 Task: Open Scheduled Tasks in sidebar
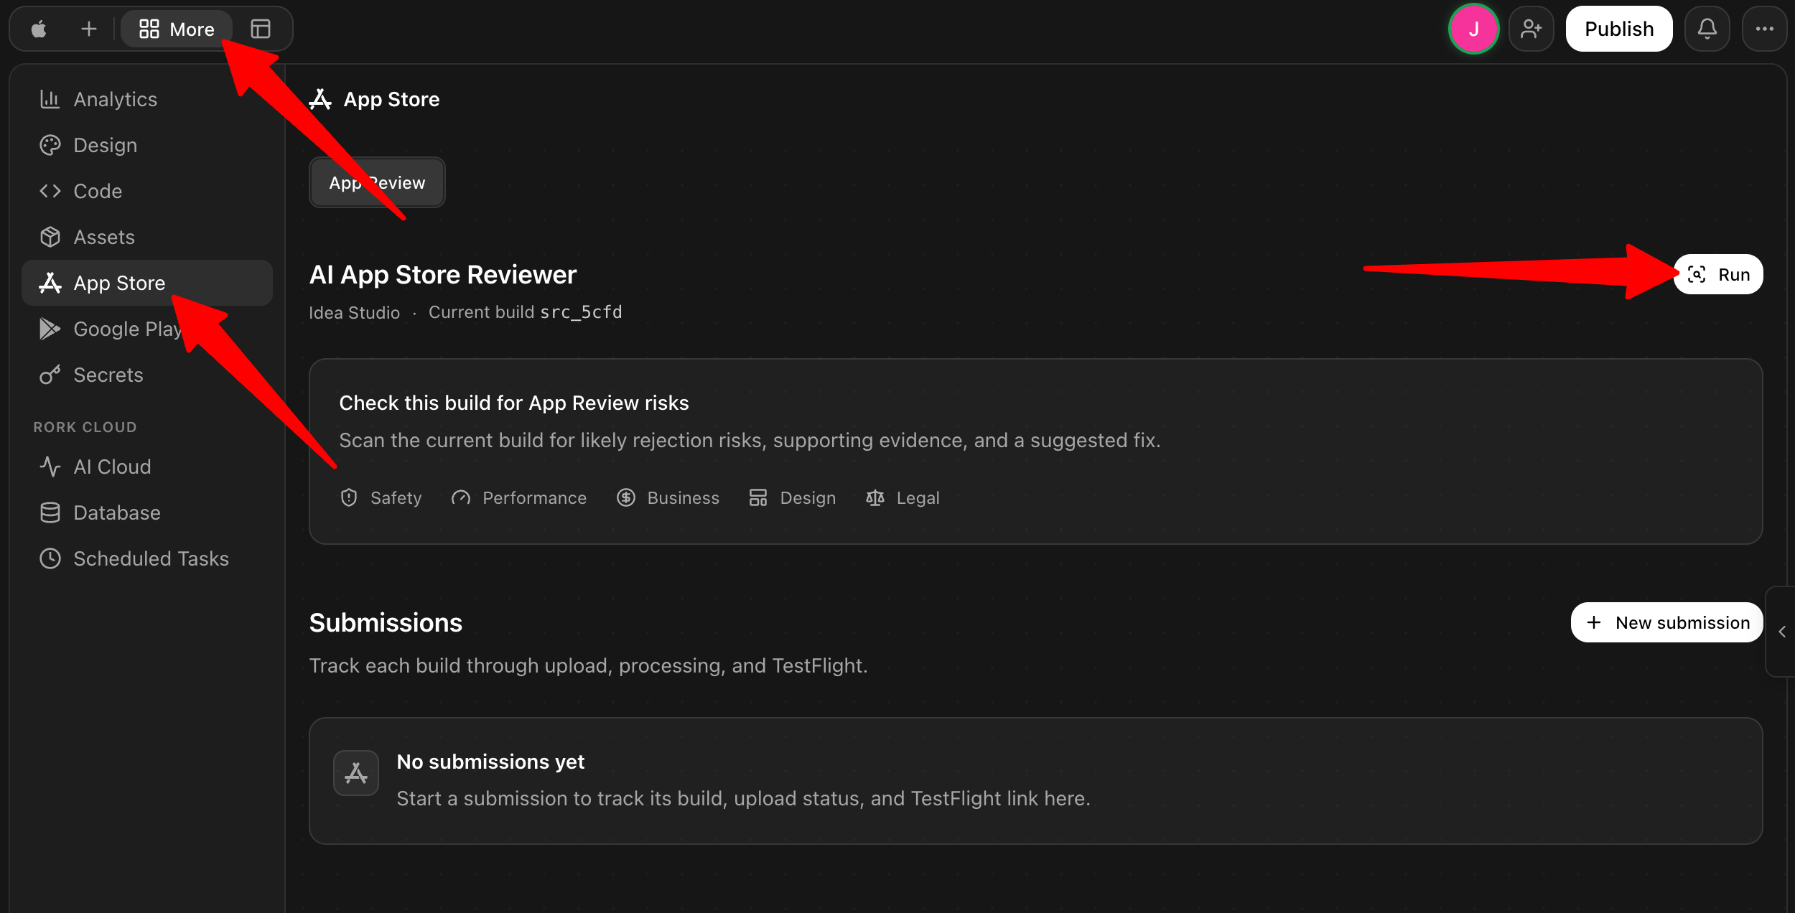(147, 558)
